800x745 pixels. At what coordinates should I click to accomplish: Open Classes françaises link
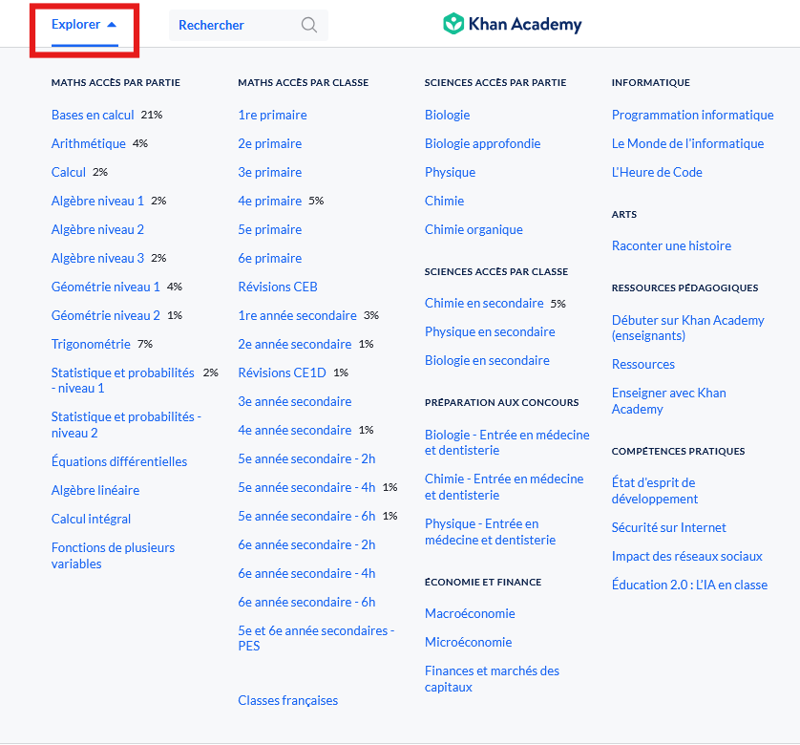point(287,700)
